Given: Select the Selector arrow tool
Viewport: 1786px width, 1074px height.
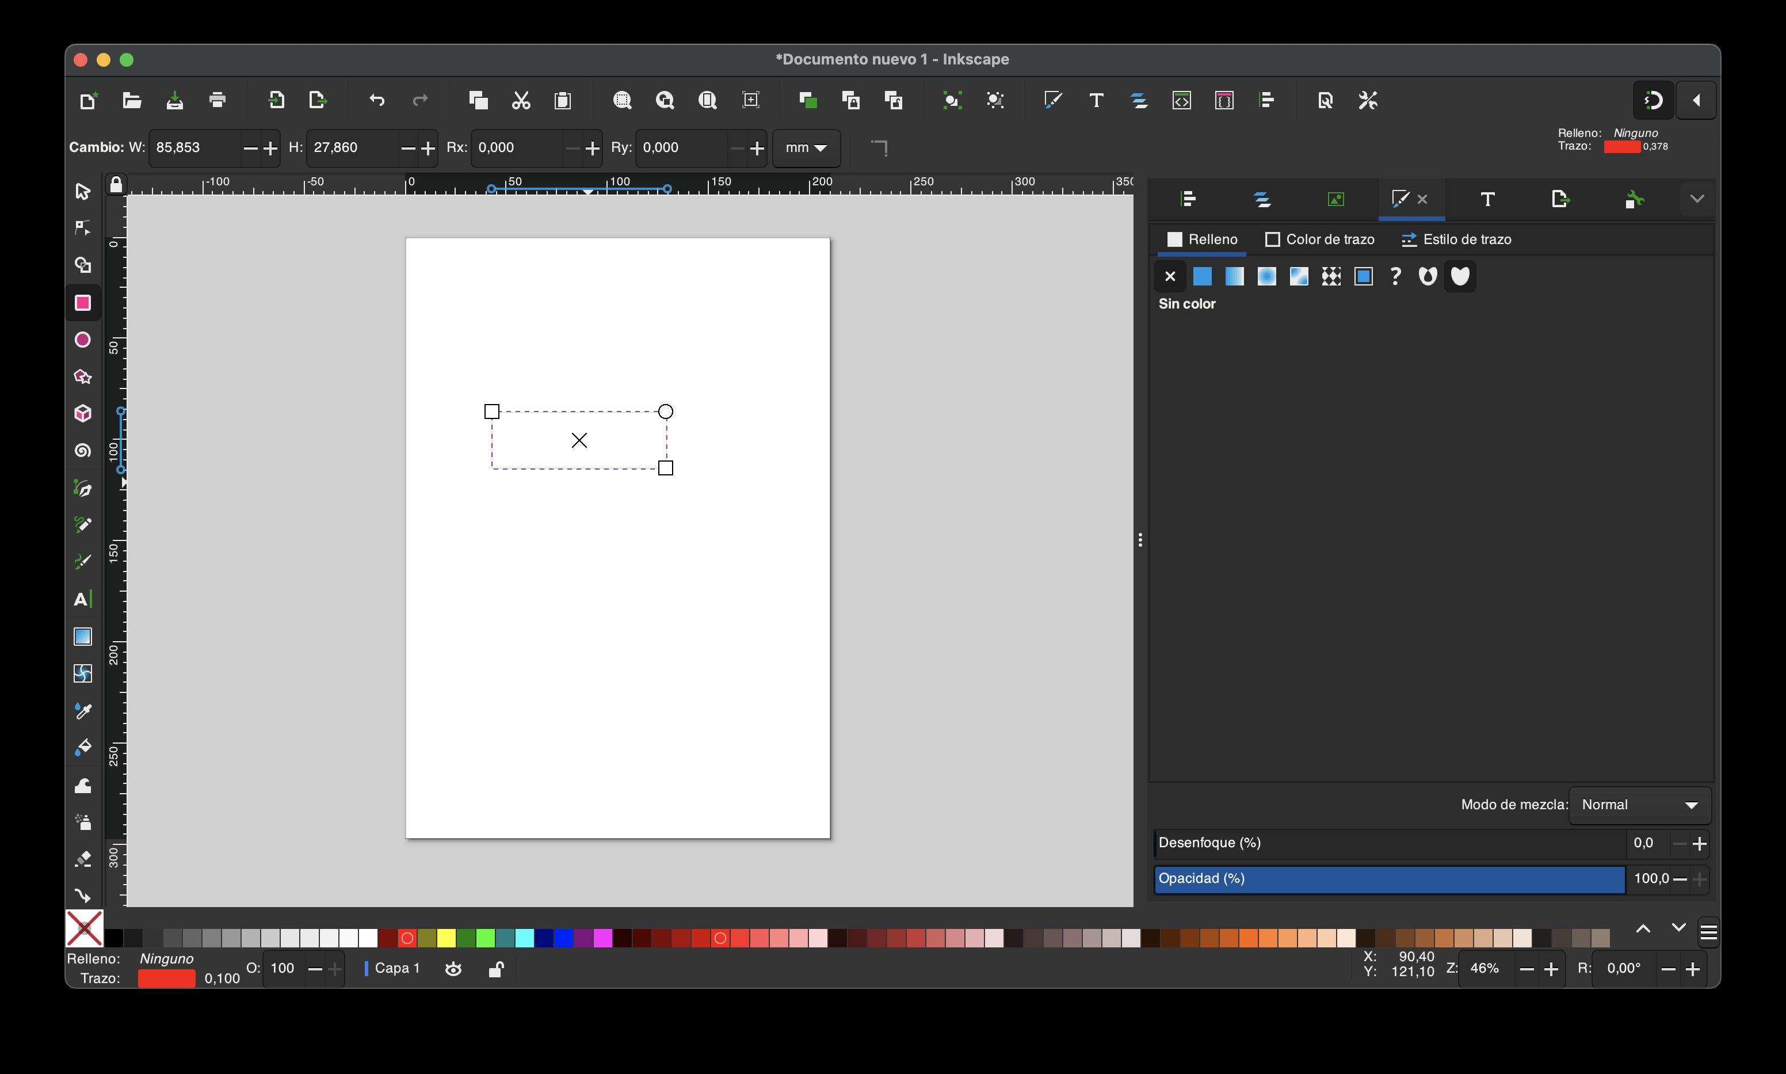Looking at the screenshot, I should (x=82, y=191).
